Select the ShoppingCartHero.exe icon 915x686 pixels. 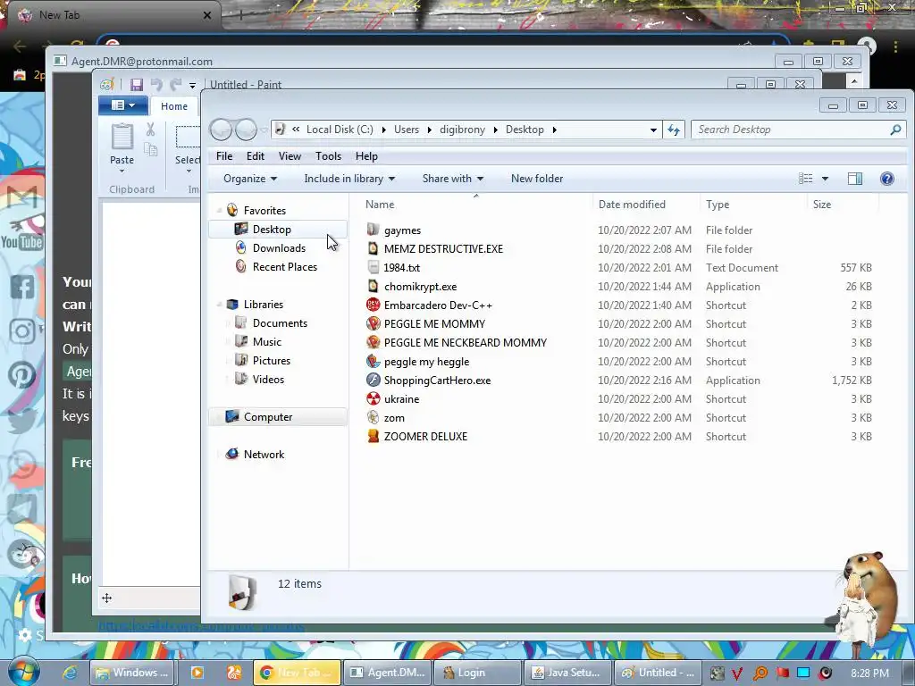coord(373,380)
